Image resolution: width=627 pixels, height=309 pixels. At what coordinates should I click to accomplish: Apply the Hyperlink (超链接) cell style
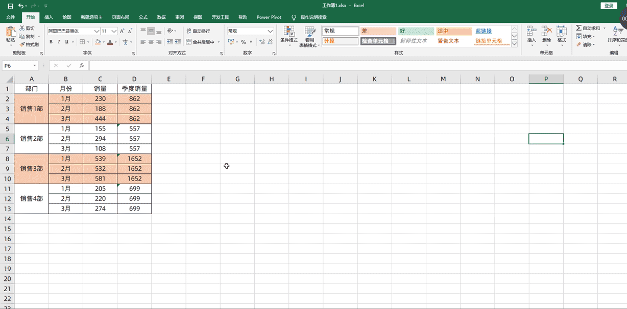(x=492, y=31)
